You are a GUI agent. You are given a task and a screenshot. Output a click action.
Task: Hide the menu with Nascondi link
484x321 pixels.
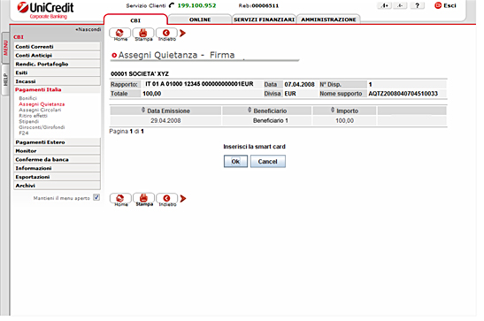click(88, 29)
